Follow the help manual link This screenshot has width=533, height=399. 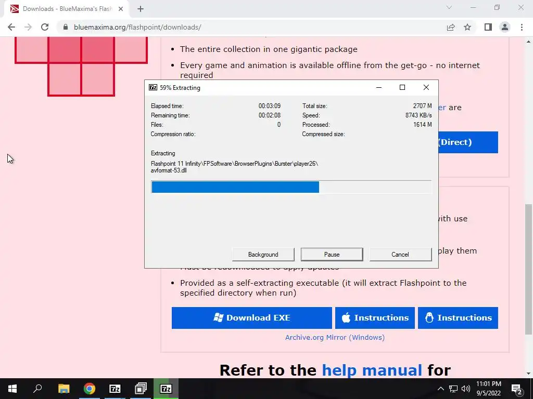(x=372, y=370)
